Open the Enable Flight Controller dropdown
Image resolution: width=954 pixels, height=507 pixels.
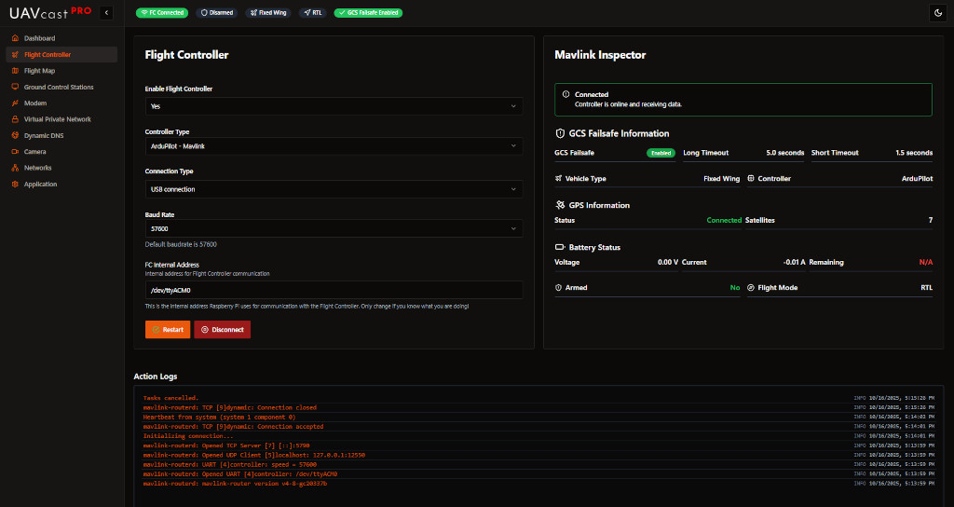tap(333, 106)
